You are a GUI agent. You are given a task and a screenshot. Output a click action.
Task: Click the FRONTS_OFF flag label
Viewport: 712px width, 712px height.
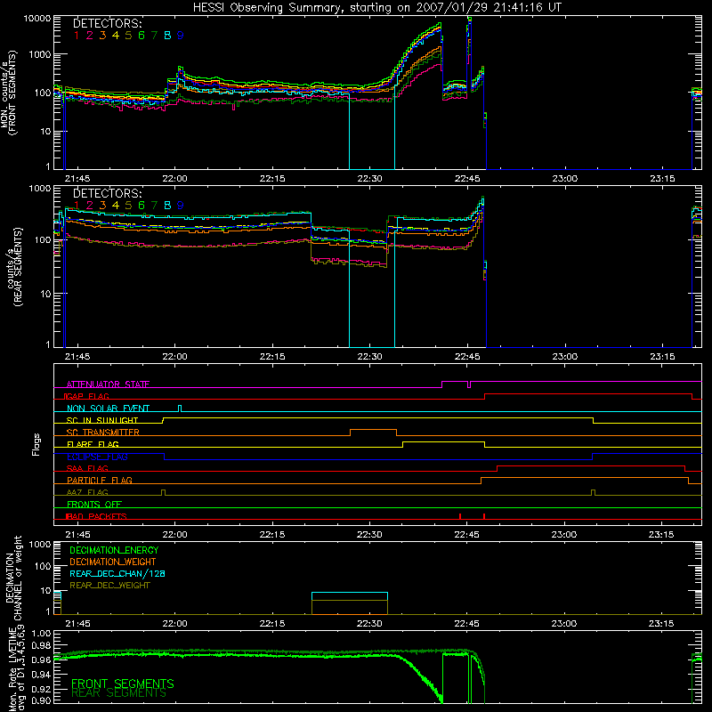(x=94, y=504)
